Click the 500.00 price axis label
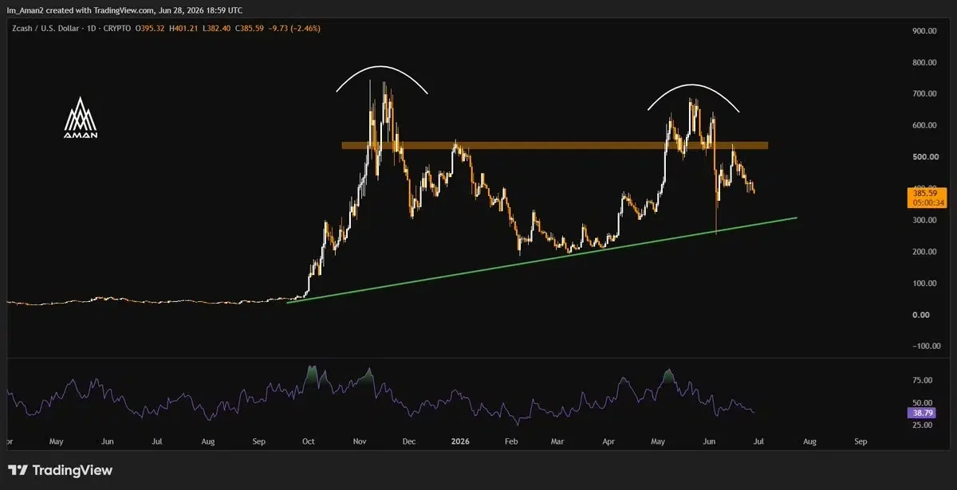Image resolution: width=957 pixels, height=490 pixels. [924, 157]
